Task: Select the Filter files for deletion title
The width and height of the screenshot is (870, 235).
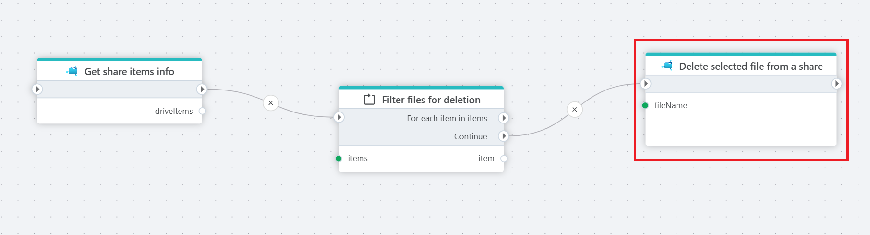Action: click(x=431, y=100)
